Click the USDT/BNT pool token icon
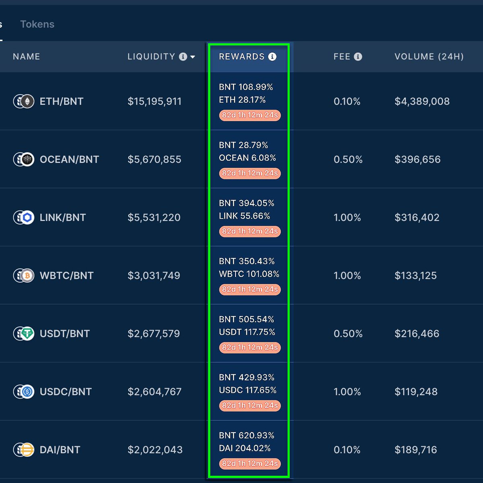This screenshot has height=483, width=483. (x=24, y=334)
